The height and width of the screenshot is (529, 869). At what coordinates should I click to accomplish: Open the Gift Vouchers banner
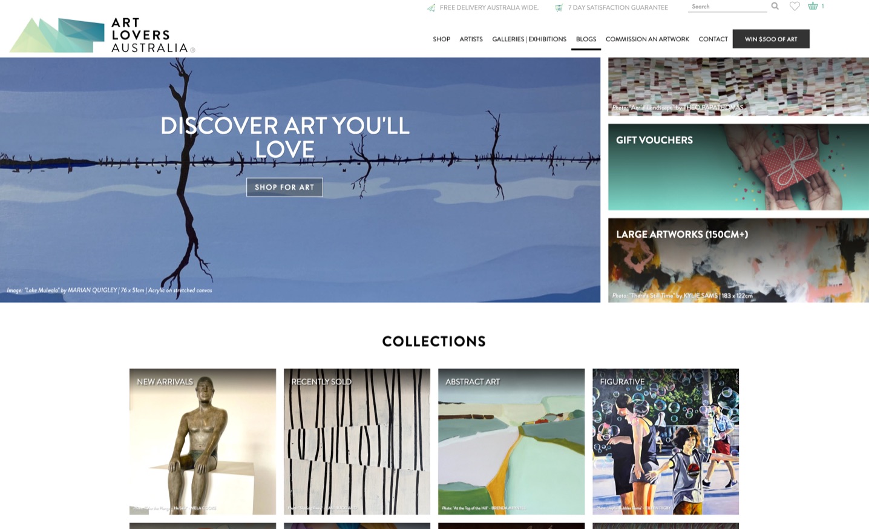[x=738, y=167]
